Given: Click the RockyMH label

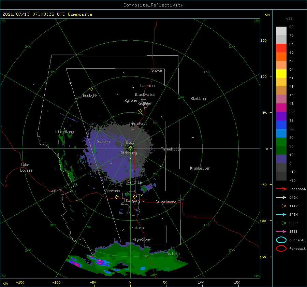Looking at the screenshot, I should pos(90,96).
